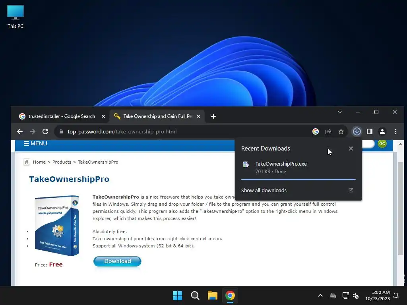Close the trustedinstaller Google Search tab
Image resolution: width=407 pixels, height=305 pixels.
(x=103, y=116)
